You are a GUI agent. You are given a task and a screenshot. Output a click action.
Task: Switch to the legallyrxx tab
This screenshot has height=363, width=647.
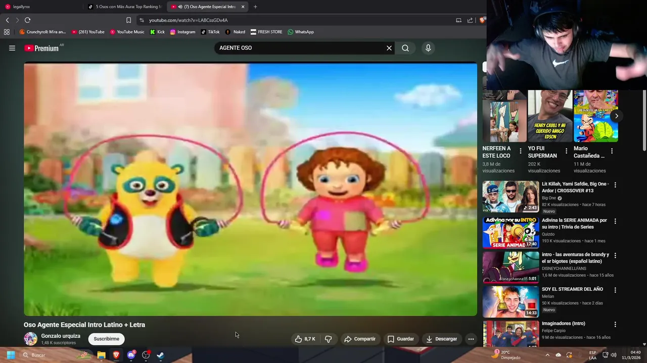[40, 7]
